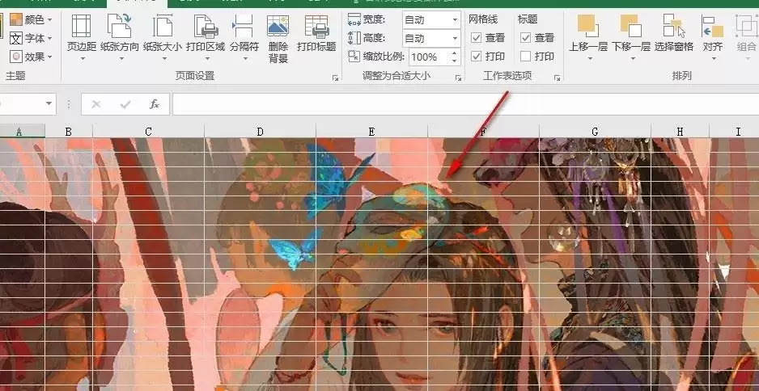Click the 打印标题 print titles icon
759x391 pixels.
tap(316, 27)
